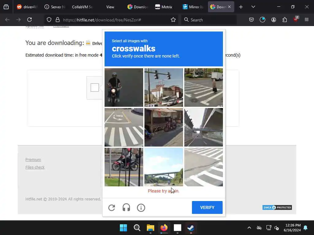Open the Firefox hamburger menu
Viewport: 314px width, 235px height.
click(307, 20)
